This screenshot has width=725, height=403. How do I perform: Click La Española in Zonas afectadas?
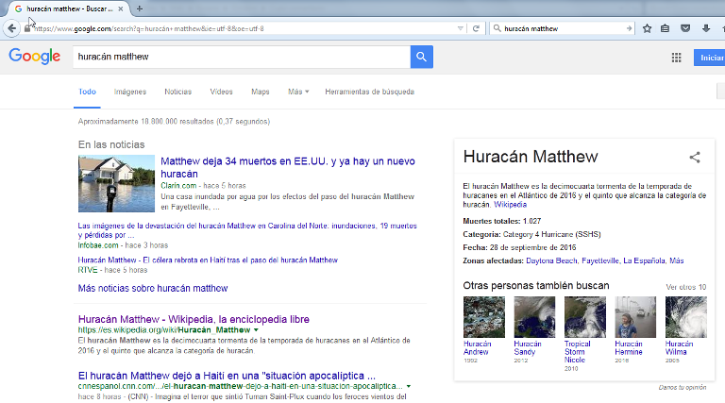point(644,260)
